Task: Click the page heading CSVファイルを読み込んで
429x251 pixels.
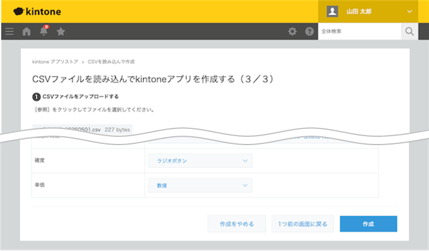Action: pyautogui.click(x=153, y=79)
